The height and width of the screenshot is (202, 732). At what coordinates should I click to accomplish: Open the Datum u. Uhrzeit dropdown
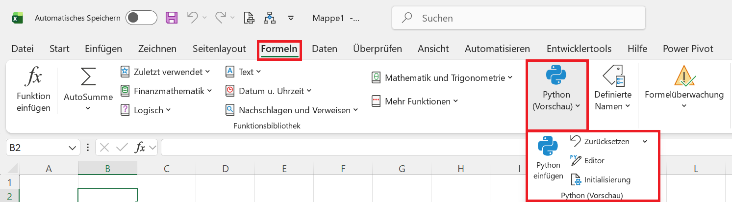point(269,91)
